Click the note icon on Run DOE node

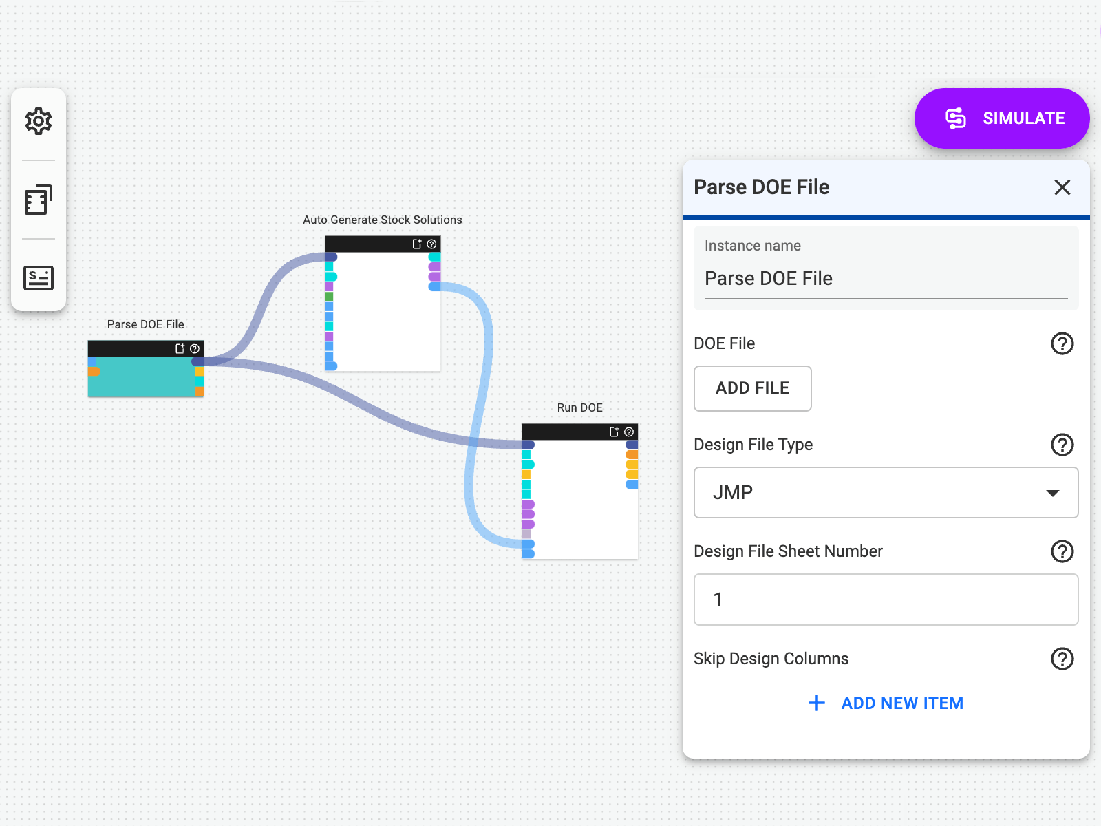tap(614, 432)
